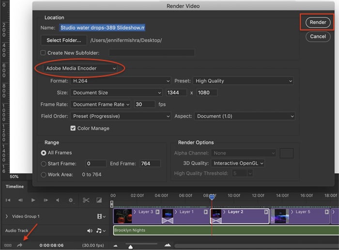339x250 pixels.
Task: Edit the End Frame field 764
Action: coord(150,163)
